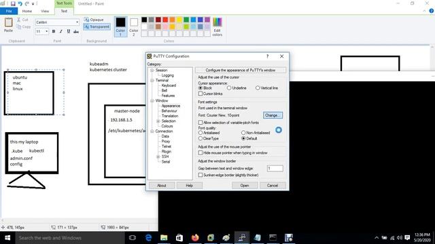Switch to the Home ribbon tab
Image resolution: width=435 pixels, height=244 pixels.
[x=27, y=11]
